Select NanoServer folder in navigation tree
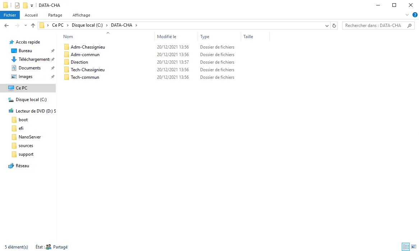 (x=29, y=137)
